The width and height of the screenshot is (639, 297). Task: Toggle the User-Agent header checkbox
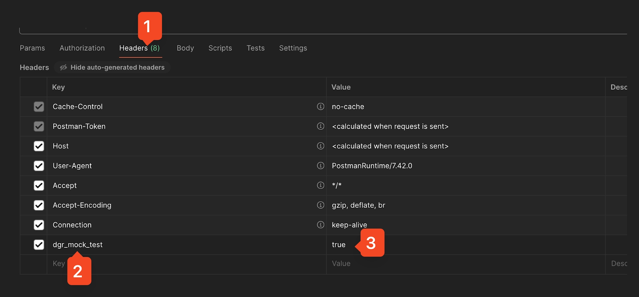[x=39, y=166]
